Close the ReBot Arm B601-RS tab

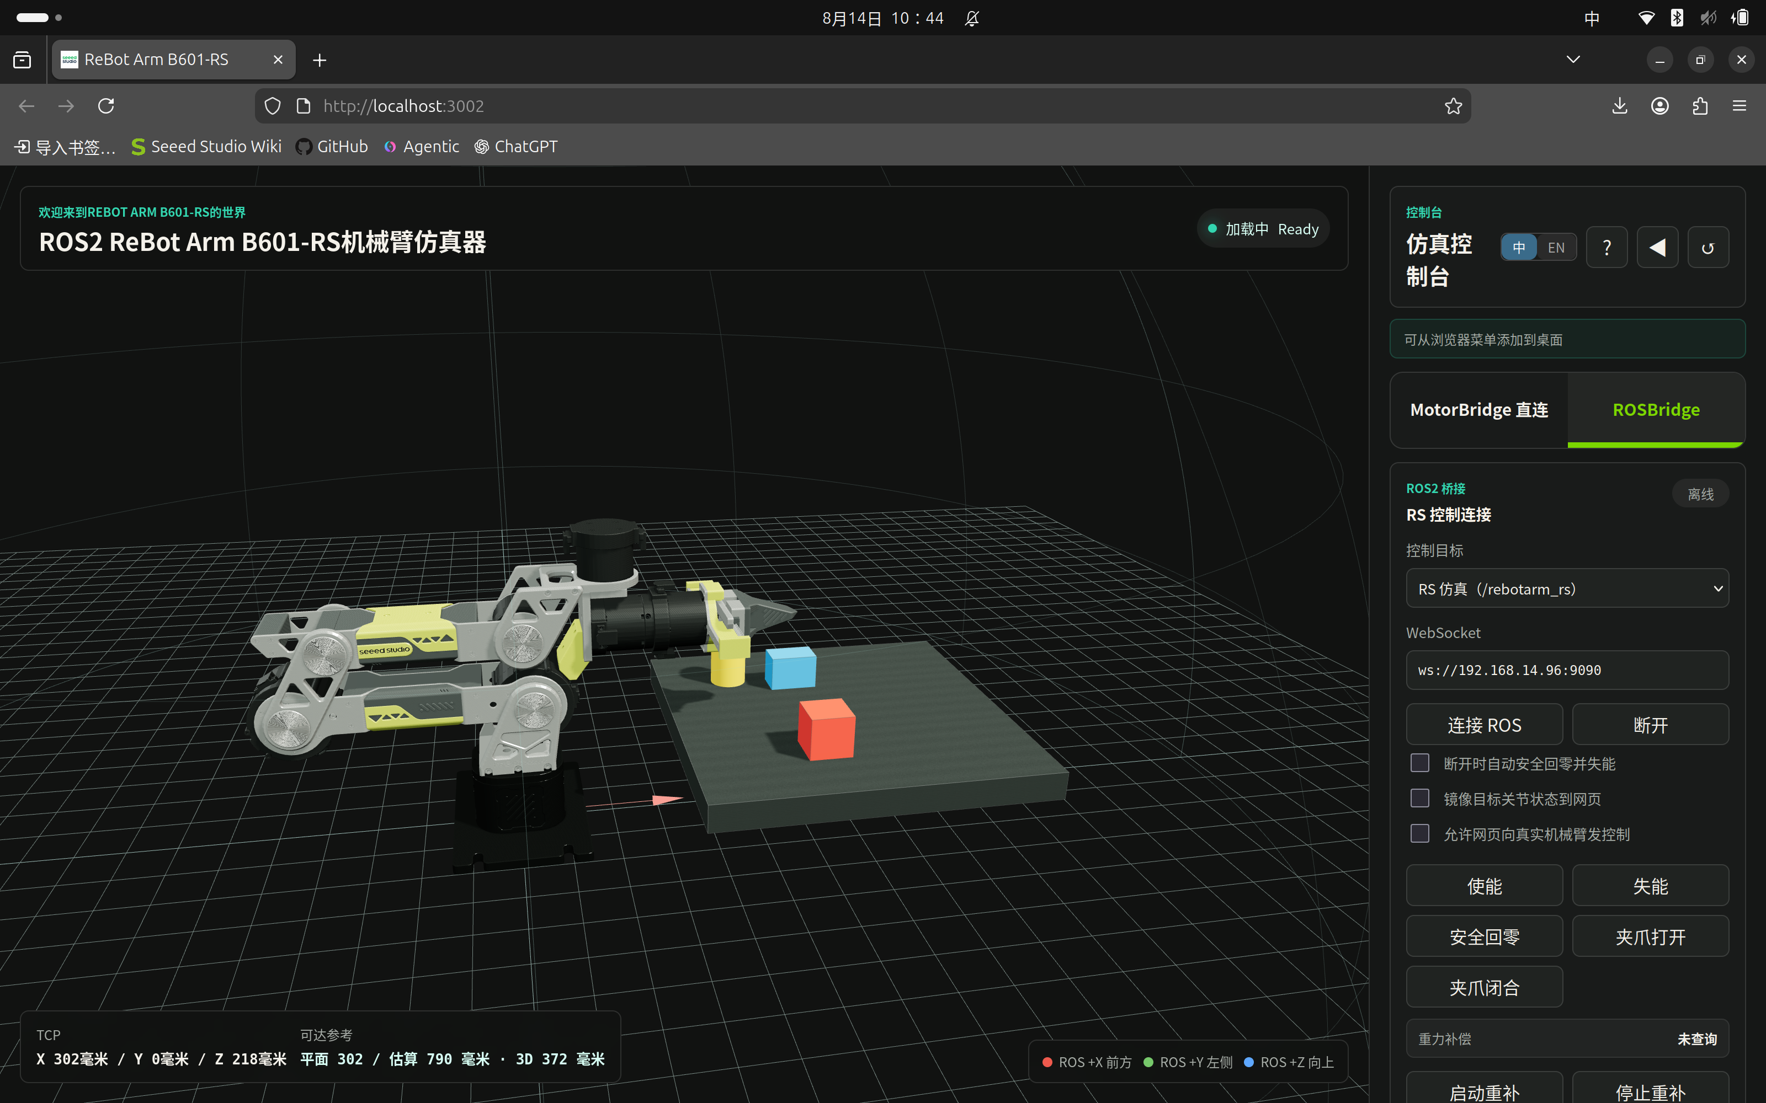pyautogui.click(x=277, y=60)
